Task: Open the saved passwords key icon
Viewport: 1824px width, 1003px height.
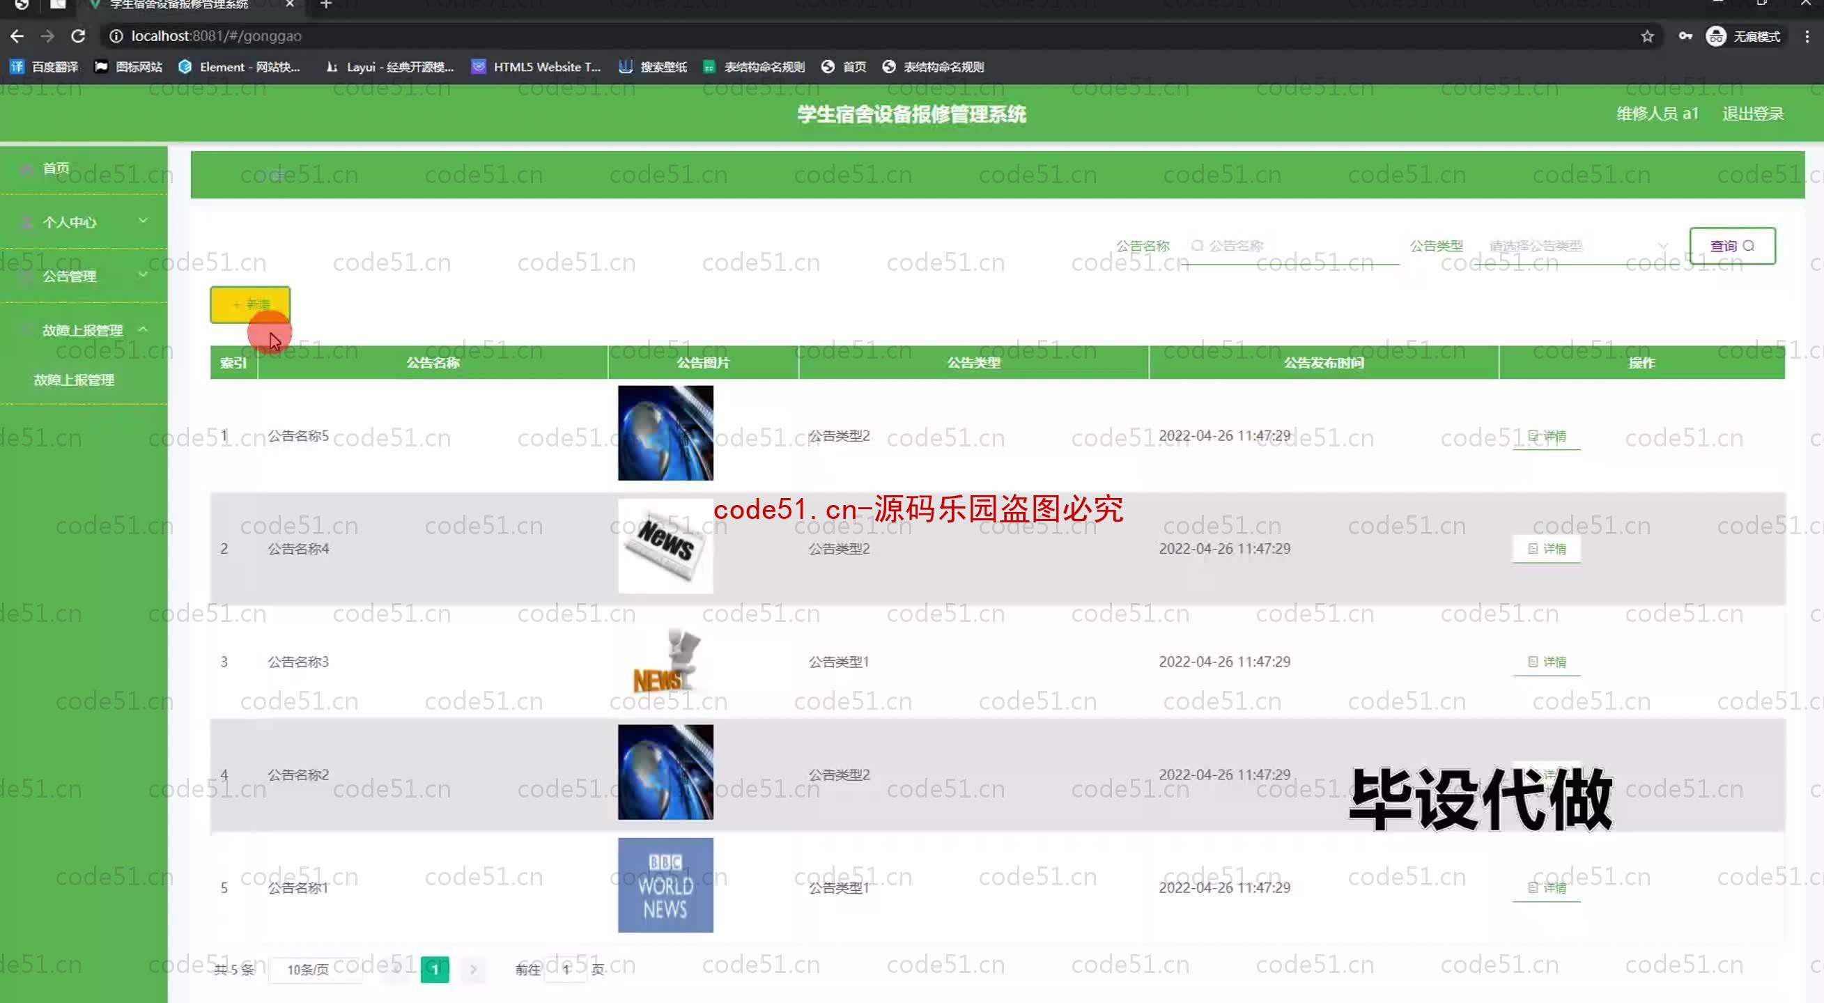Action: pos(1686,36)
